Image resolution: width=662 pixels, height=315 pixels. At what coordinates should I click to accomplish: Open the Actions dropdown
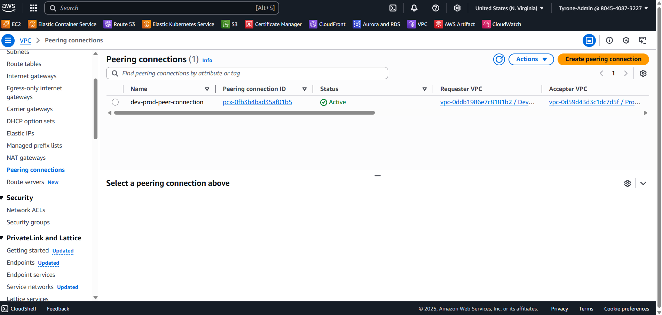point(531,59)
